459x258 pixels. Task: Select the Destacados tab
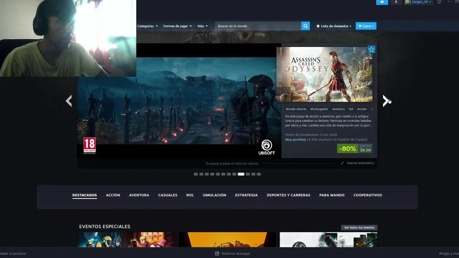[x=85, y=195]
